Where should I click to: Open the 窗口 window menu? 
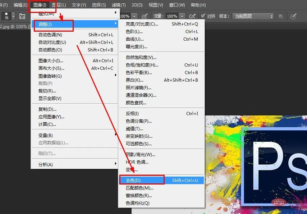click(177, 5)
